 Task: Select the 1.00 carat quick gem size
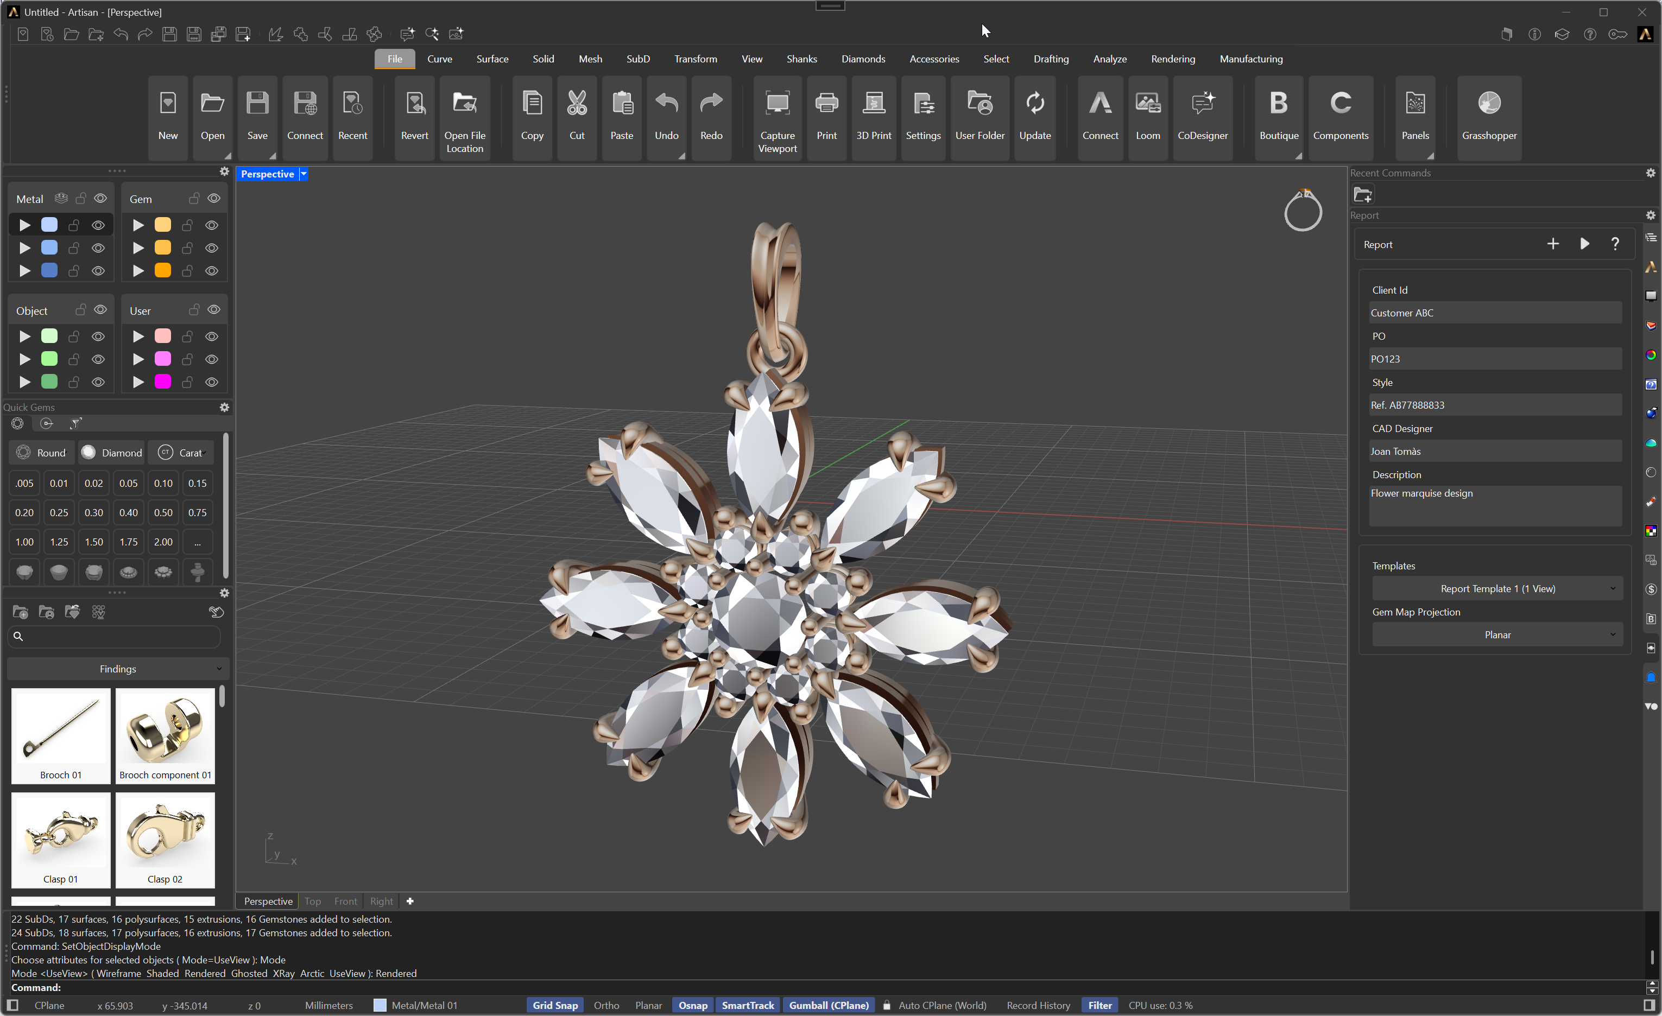point(24,541)
